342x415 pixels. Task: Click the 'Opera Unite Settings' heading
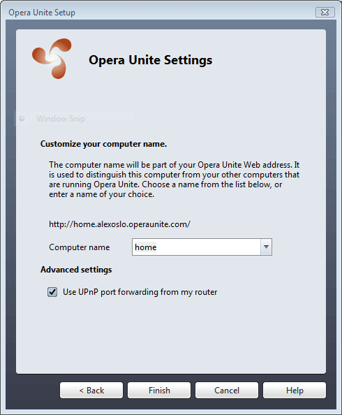click(x=150, y=60)
